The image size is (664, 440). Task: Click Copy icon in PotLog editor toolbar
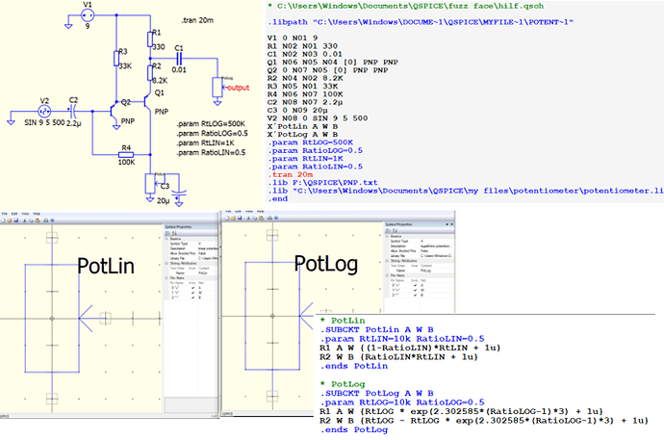[255, 219]
